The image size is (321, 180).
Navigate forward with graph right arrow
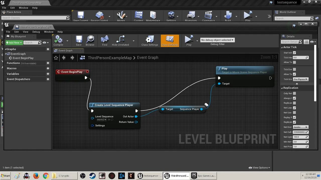(72, 58)
